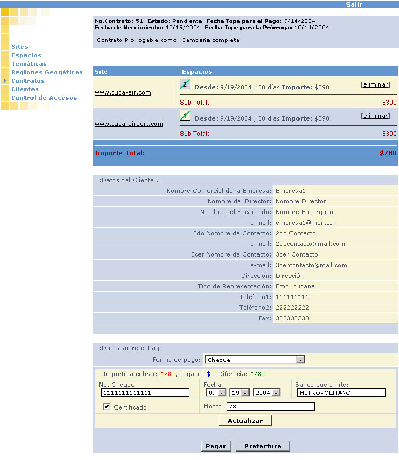The height and width of the screenshot is (460, 399).
Task: Open the www.cuba-airport.com site link
Action: [x=129, y=124]
